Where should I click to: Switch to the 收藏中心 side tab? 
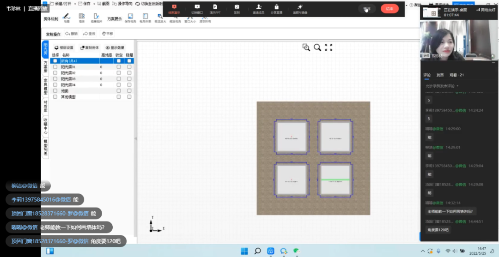pos(45,126)
